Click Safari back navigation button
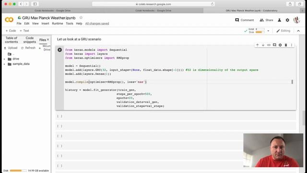This screenshot has width=307, height=173. tap(21, 4)
